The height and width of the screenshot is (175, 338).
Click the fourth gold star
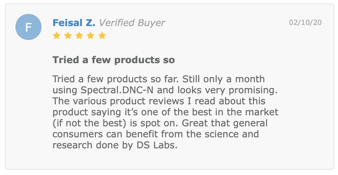point(91,35)
